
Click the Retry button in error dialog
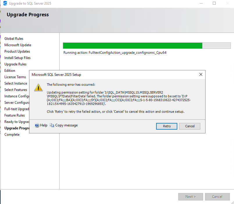coord(167,126)
